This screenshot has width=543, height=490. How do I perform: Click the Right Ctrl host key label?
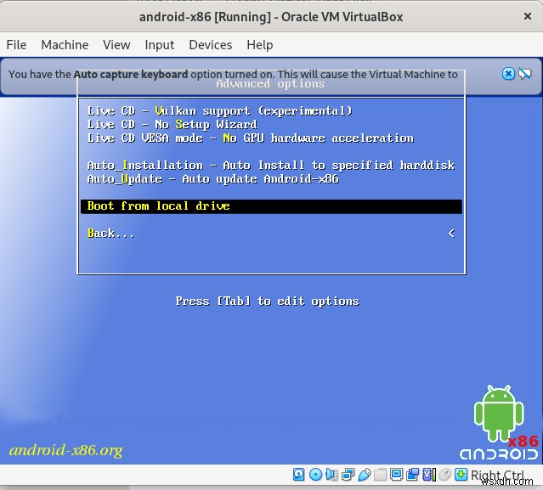tap(497, 475)
